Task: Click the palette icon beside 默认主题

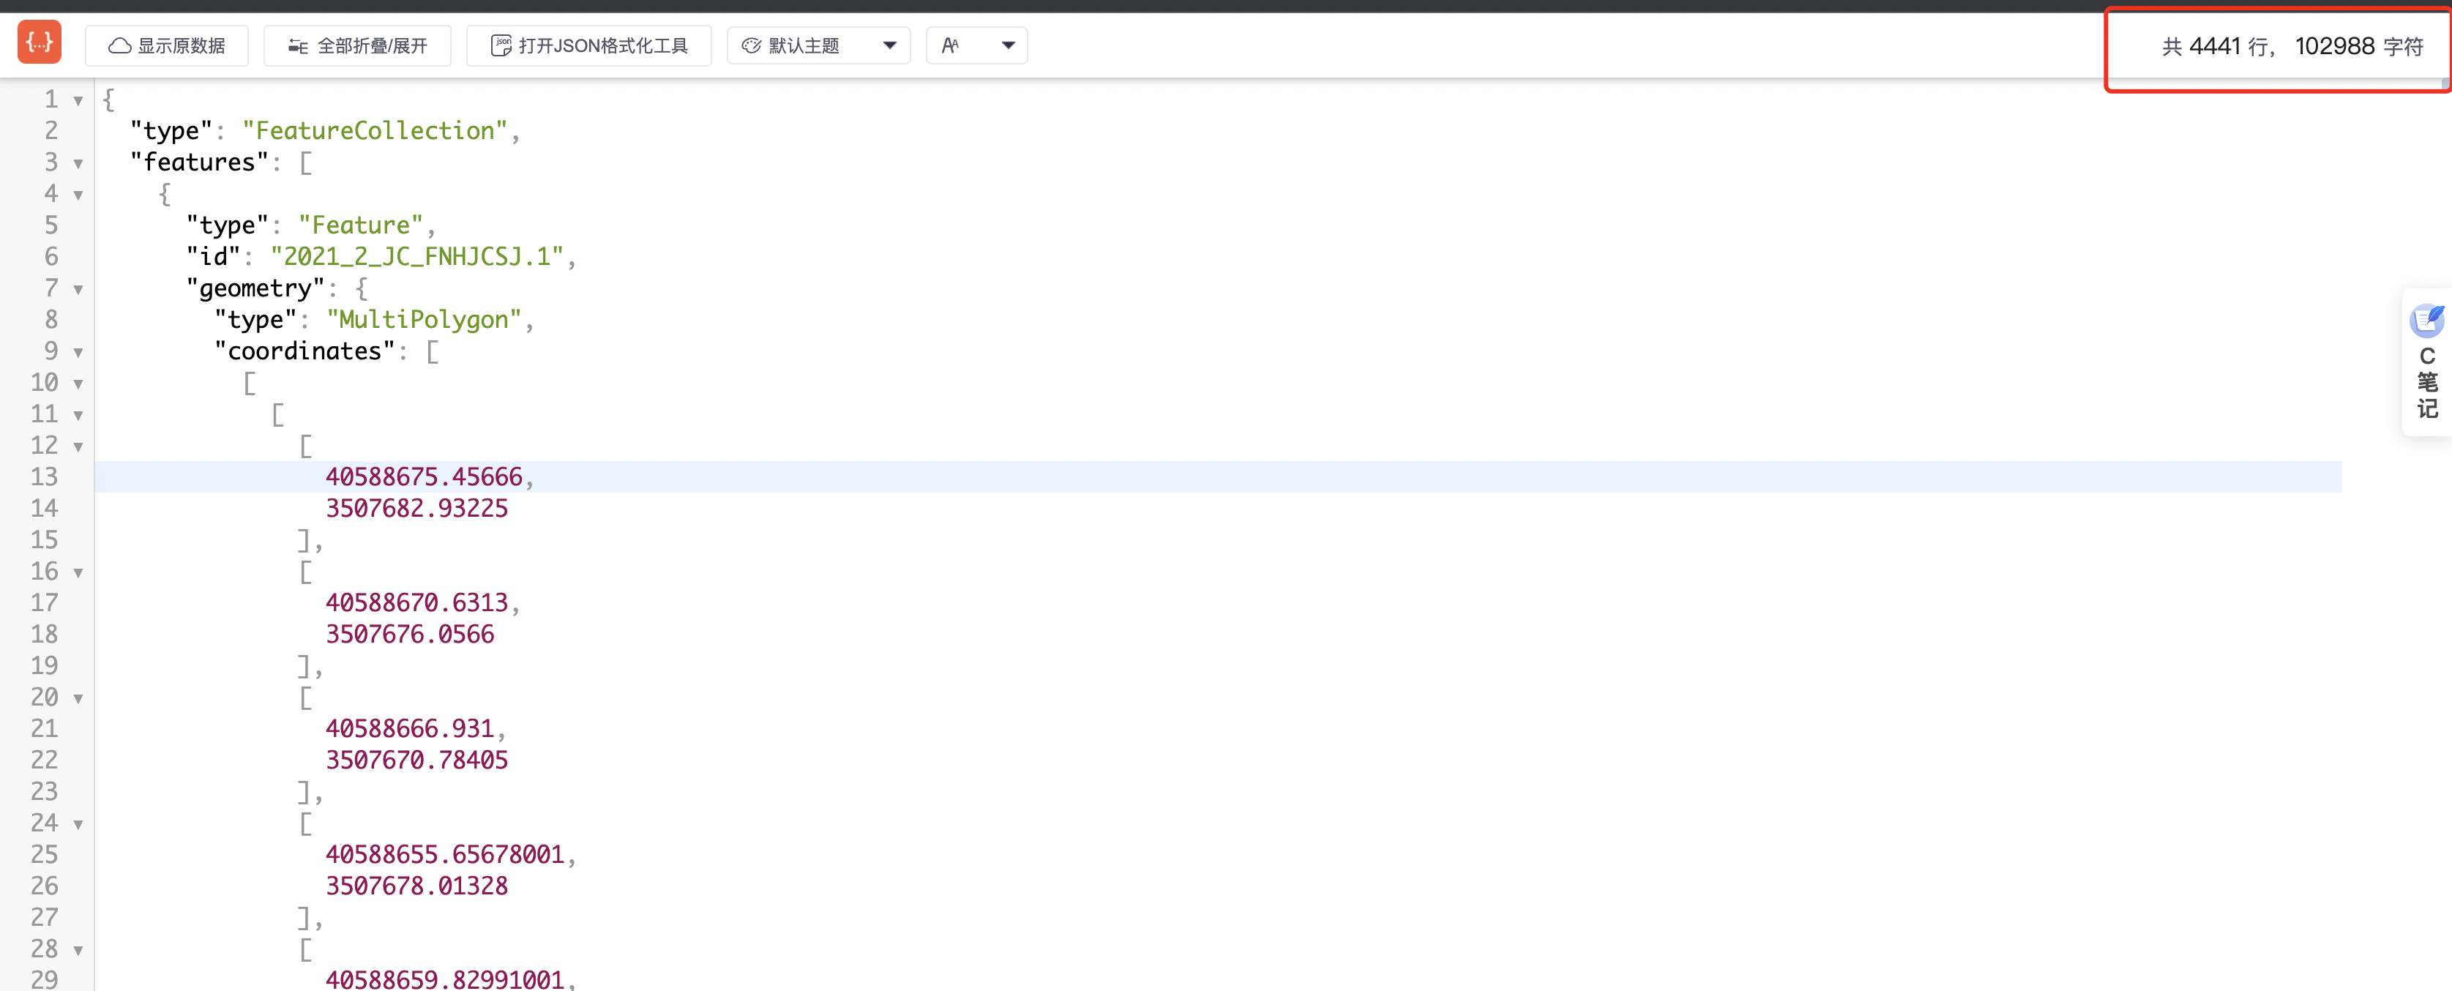Action: pyautogui.click(x=751, y=45)
